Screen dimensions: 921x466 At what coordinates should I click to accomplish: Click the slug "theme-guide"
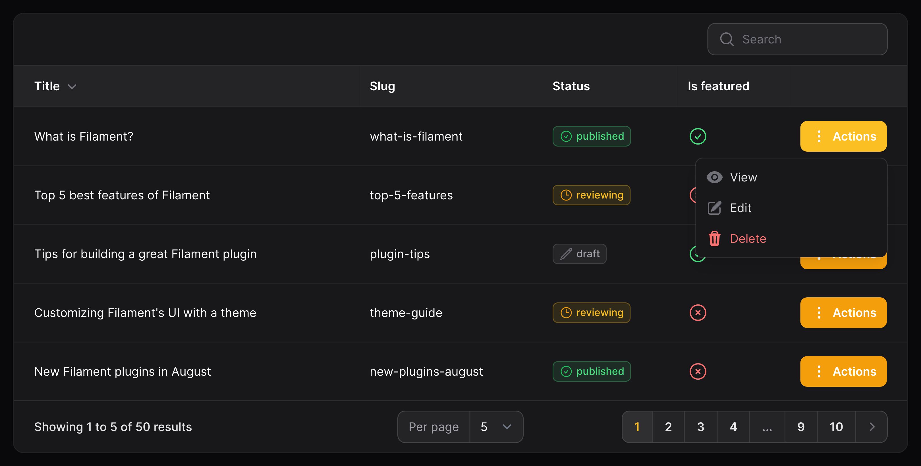tap(406, 313)
